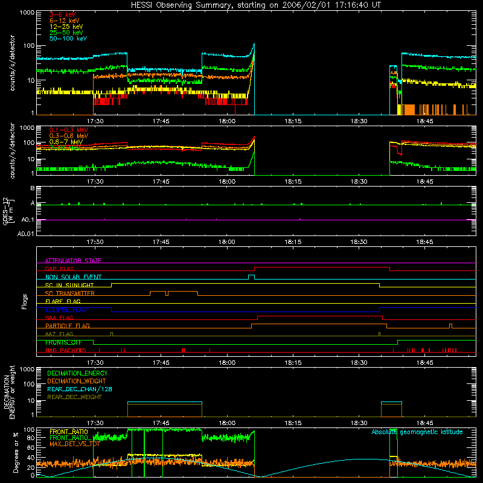Image resolution: width=483 pixels, height=483 pixels.
Task: Click the HESSI Observing Summary title text
Action: tap(256, 5)
